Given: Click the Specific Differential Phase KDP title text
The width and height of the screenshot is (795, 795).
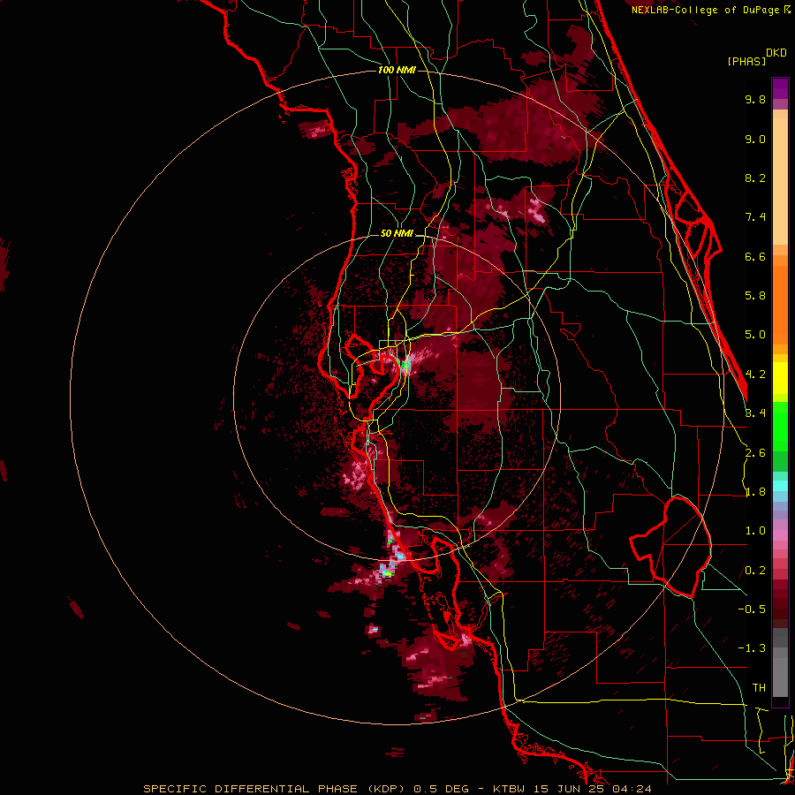Looking at the screenshot, I should click(274, 789).
